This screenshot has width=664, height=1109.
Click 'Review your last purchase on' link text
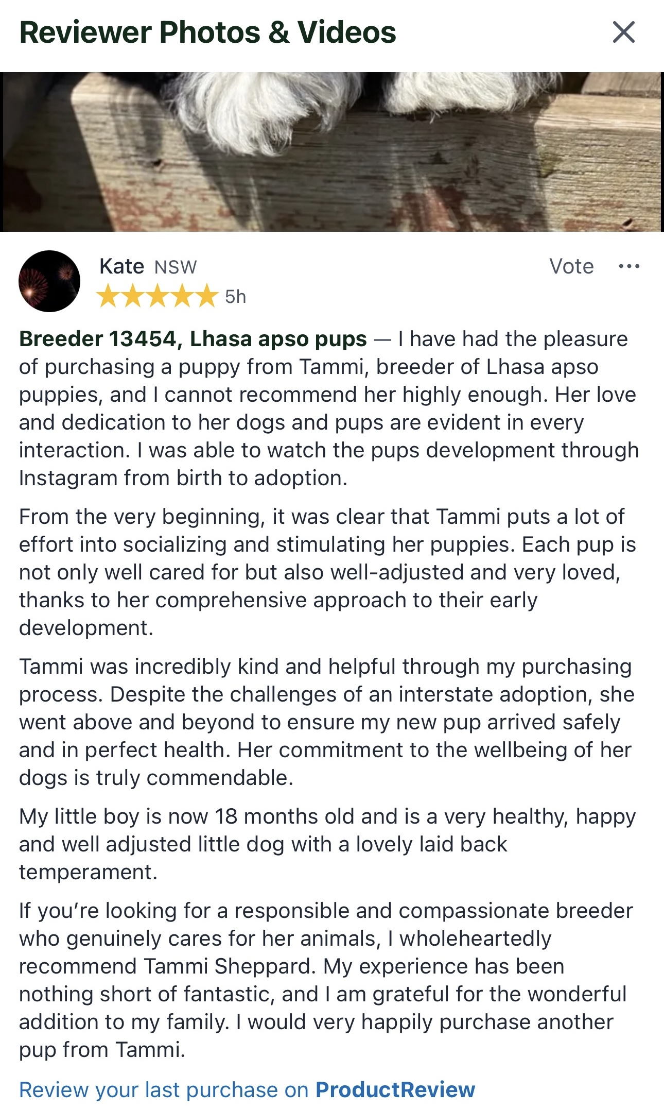164,1089
